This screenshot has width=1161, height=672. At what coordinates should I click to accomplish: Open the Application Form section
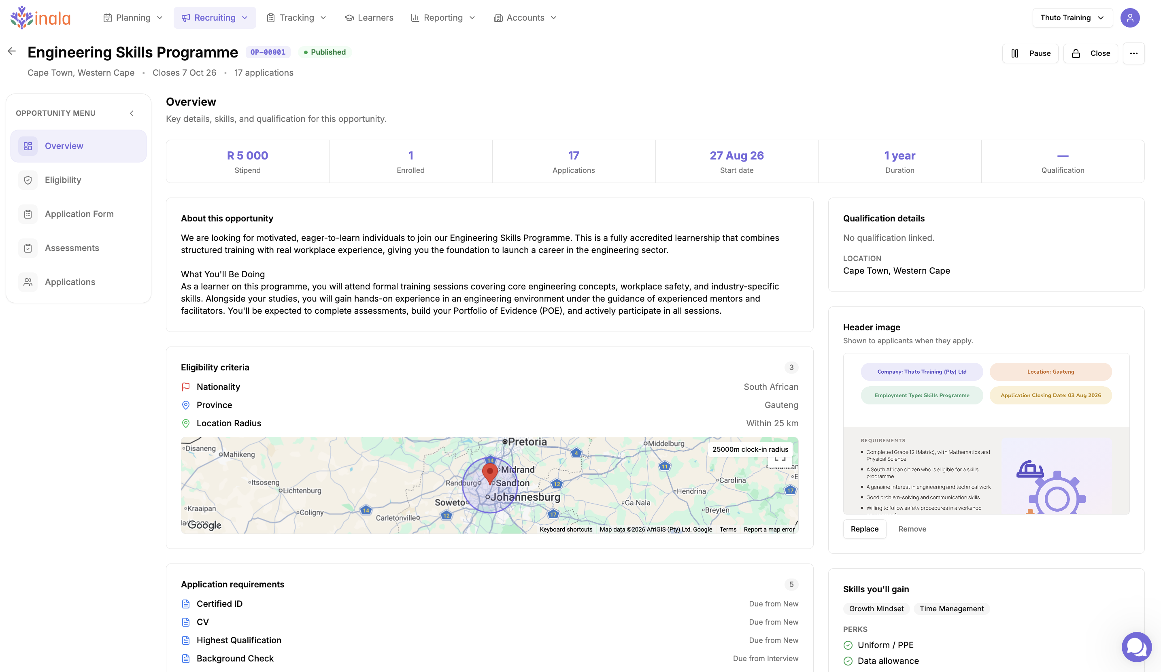click(x=78, y=214)
